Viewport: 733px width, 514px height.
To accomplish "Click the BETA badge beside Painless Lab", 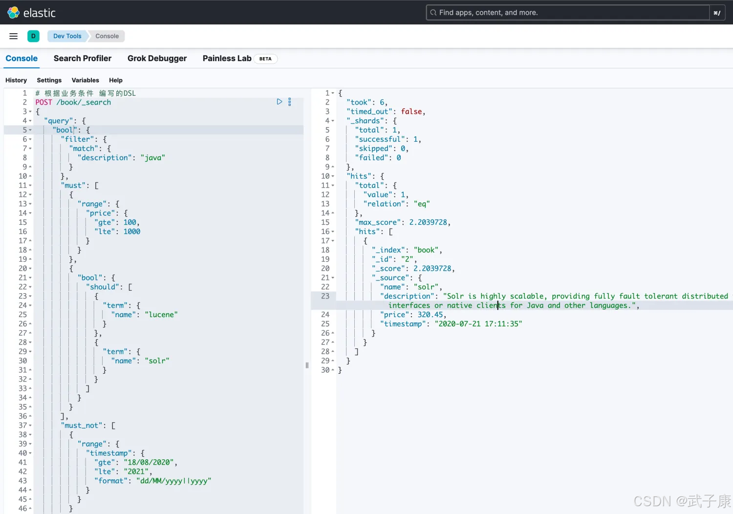I will pos(265,59).
